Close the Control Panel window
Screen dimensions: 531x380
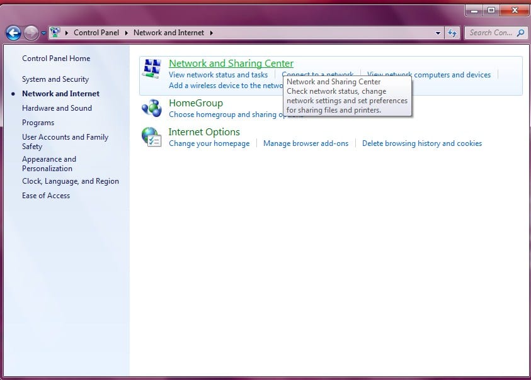pyautogui.click(x=515, y=11)
